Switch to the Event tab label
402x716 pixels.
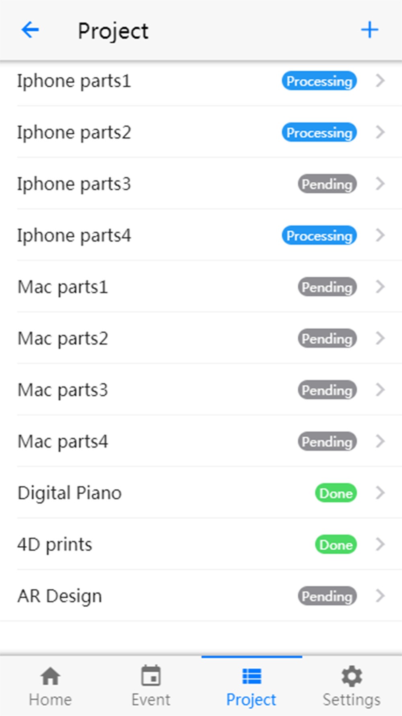click(x=151, y=699)
